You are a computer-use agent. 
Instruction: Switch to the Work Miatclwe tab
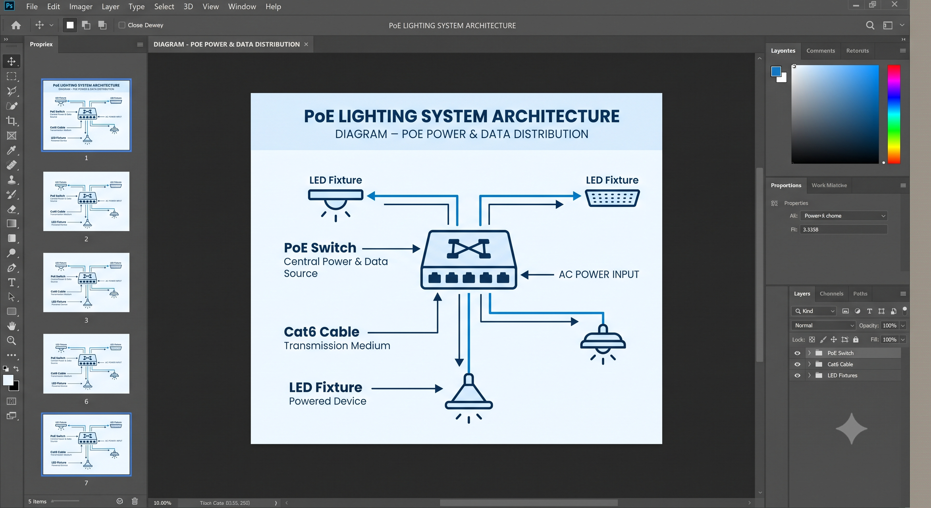829,185
